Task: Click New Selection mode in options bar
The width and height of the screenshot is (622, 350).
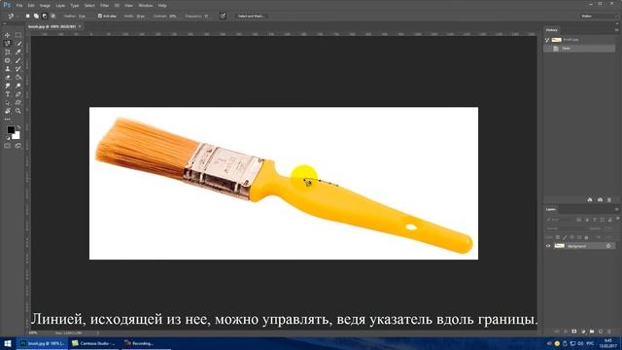Action: 28,16
